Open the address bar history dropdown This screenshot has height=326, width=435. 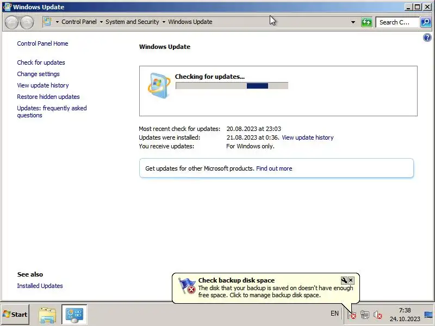353,22
